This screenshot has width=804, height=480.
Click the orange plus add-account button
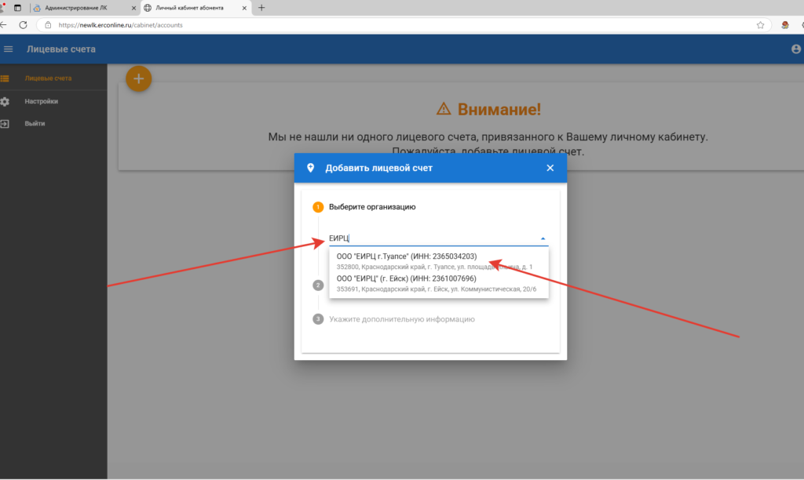[139, 78]
